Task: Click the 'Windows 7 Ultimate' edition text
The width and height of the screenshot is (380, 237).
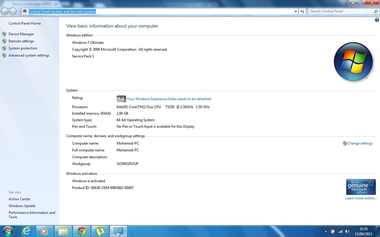Action: click(x=88, y=43)
